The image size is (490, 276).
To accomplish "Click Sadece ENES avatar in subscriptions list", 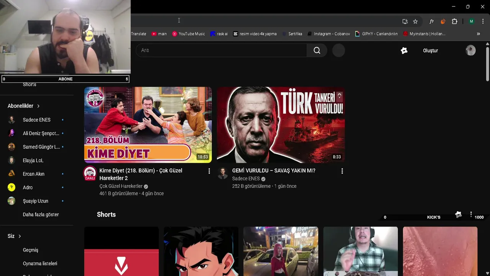I will pyautogui.click(x=11, y=120).
